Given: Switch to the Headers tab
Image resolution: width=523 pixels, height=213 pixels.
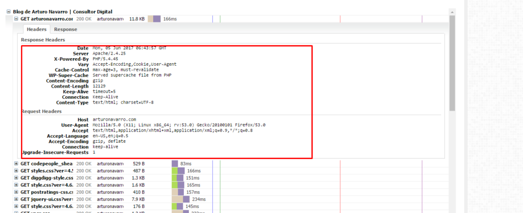Looking at the screenshot, I should [37, 29].
